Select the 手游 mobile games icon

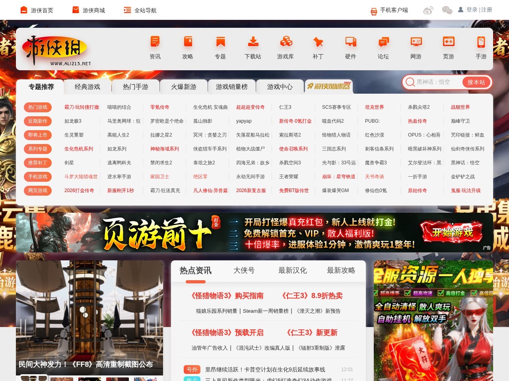480,46
